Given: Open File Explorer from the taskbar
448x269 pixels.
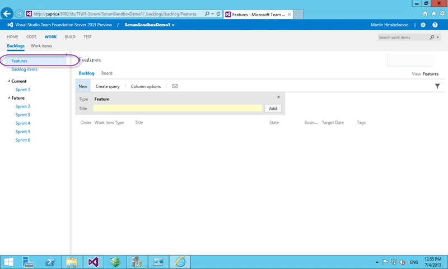Looking at the screenshot, I should [72, 262].
